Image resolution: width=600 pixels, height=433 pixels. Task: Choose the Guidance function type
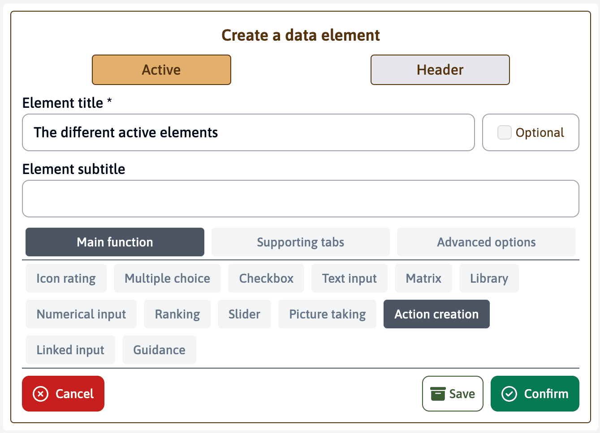[x=159, y=350]
